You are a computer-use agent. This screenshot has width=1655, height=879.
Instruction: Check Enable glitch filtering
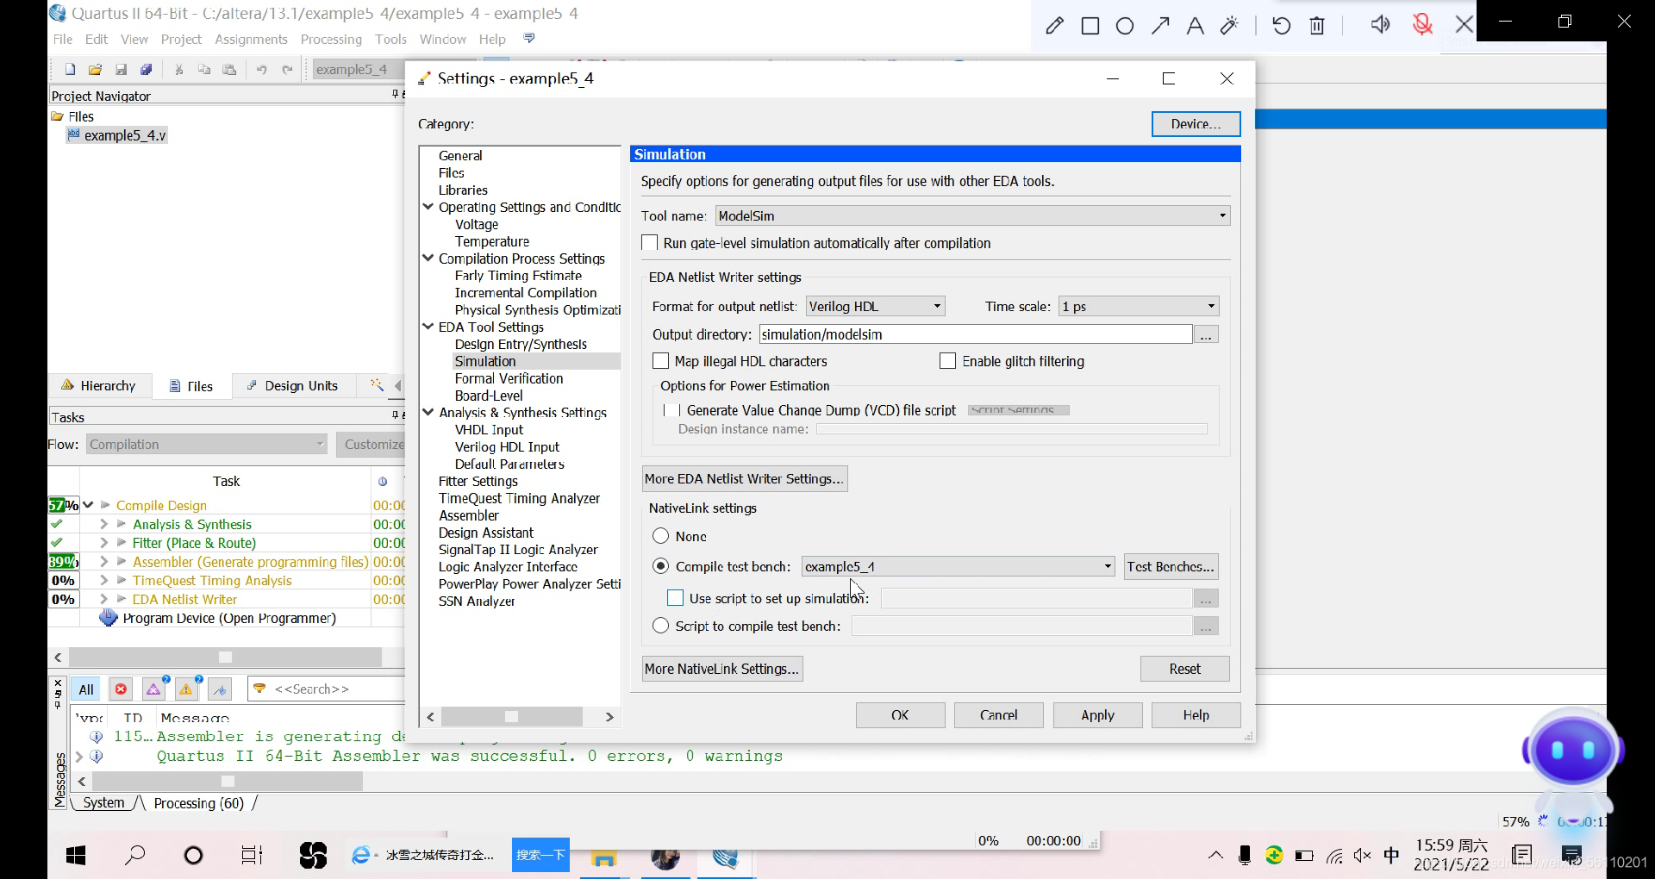[948, 361]
